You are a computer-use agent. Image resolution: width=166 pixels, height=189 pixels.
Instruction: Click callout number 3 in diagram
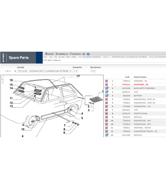[x=88, y=110]
